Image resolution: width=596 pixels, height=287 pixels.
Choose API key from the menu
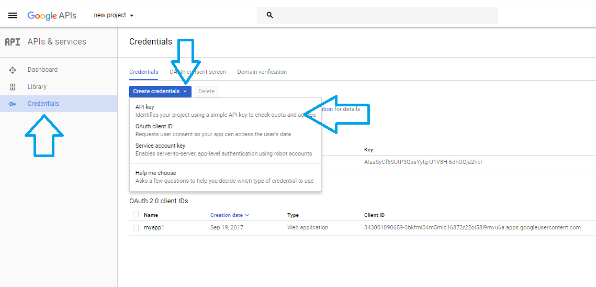(226, 111)
